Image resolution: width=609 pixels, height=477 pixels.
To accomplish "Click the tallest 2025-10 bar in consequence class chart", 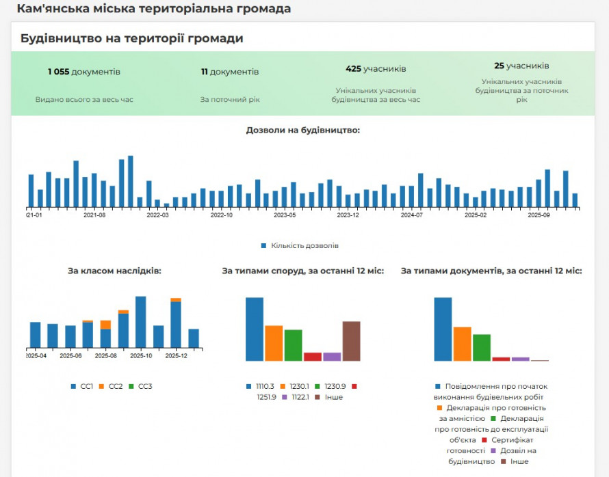I will pos(140,322).
